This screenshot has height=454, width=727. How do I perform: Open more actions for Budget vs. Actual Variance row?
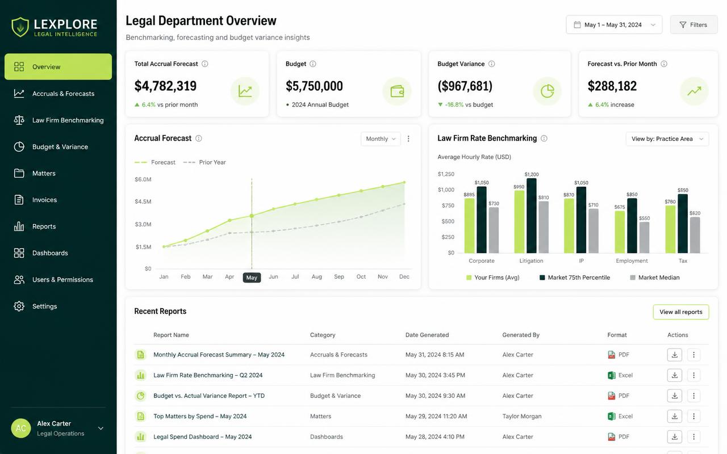pyautogui.click(x=693, y=396)
